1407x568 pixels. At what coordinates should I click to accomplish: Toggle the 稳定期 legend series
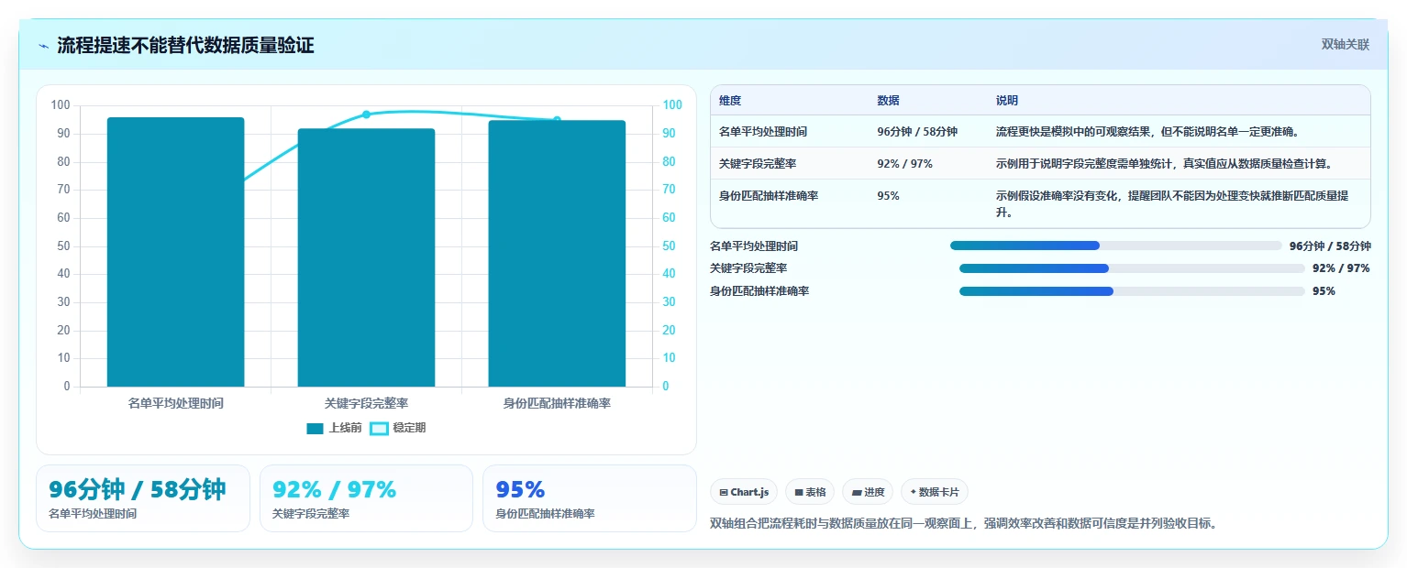(398, 428)
